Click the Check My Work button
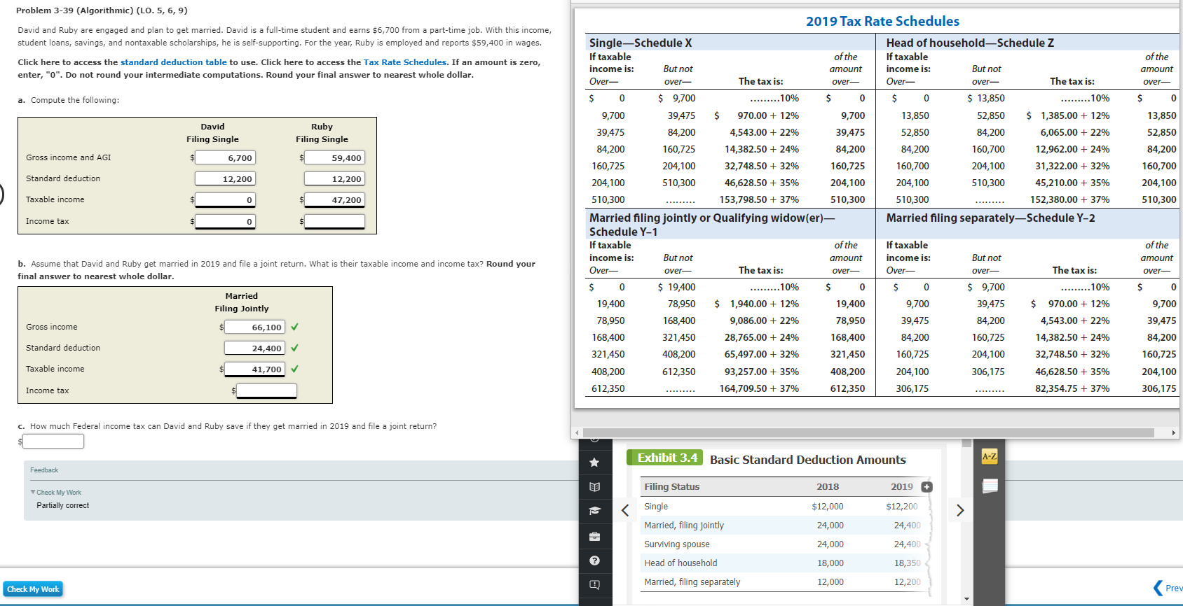This screenshot has width=1183, height=606. [33, 589]
